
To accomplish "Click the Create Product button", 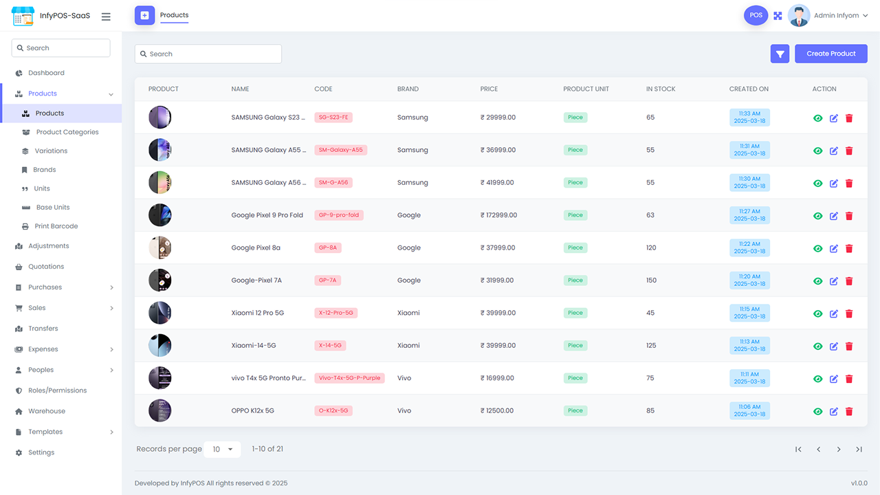I will (830, 53).
